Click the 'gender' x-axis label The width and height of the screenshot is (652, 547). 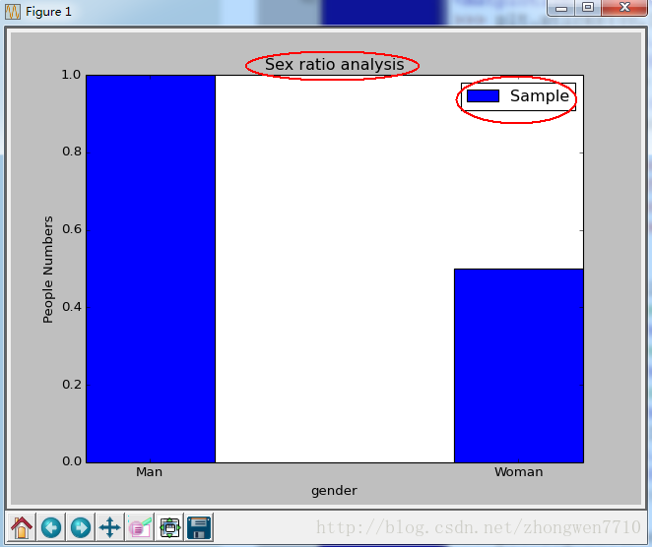[x=334, y=491]
